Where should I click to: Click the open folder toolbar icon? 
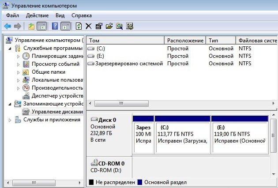[x=109, y=26]
